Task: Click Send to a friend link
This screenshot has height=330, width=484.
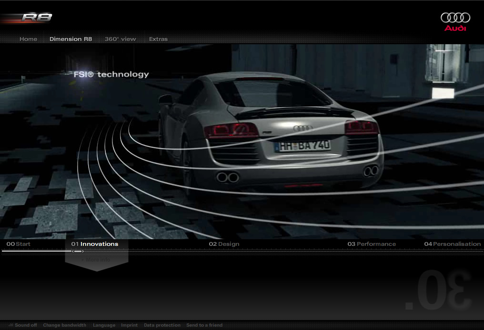Action: [204, 325]
